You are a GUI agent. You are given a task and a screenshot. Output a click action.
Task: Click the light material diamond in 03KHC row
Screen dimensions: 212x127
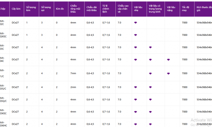[135, 124]
